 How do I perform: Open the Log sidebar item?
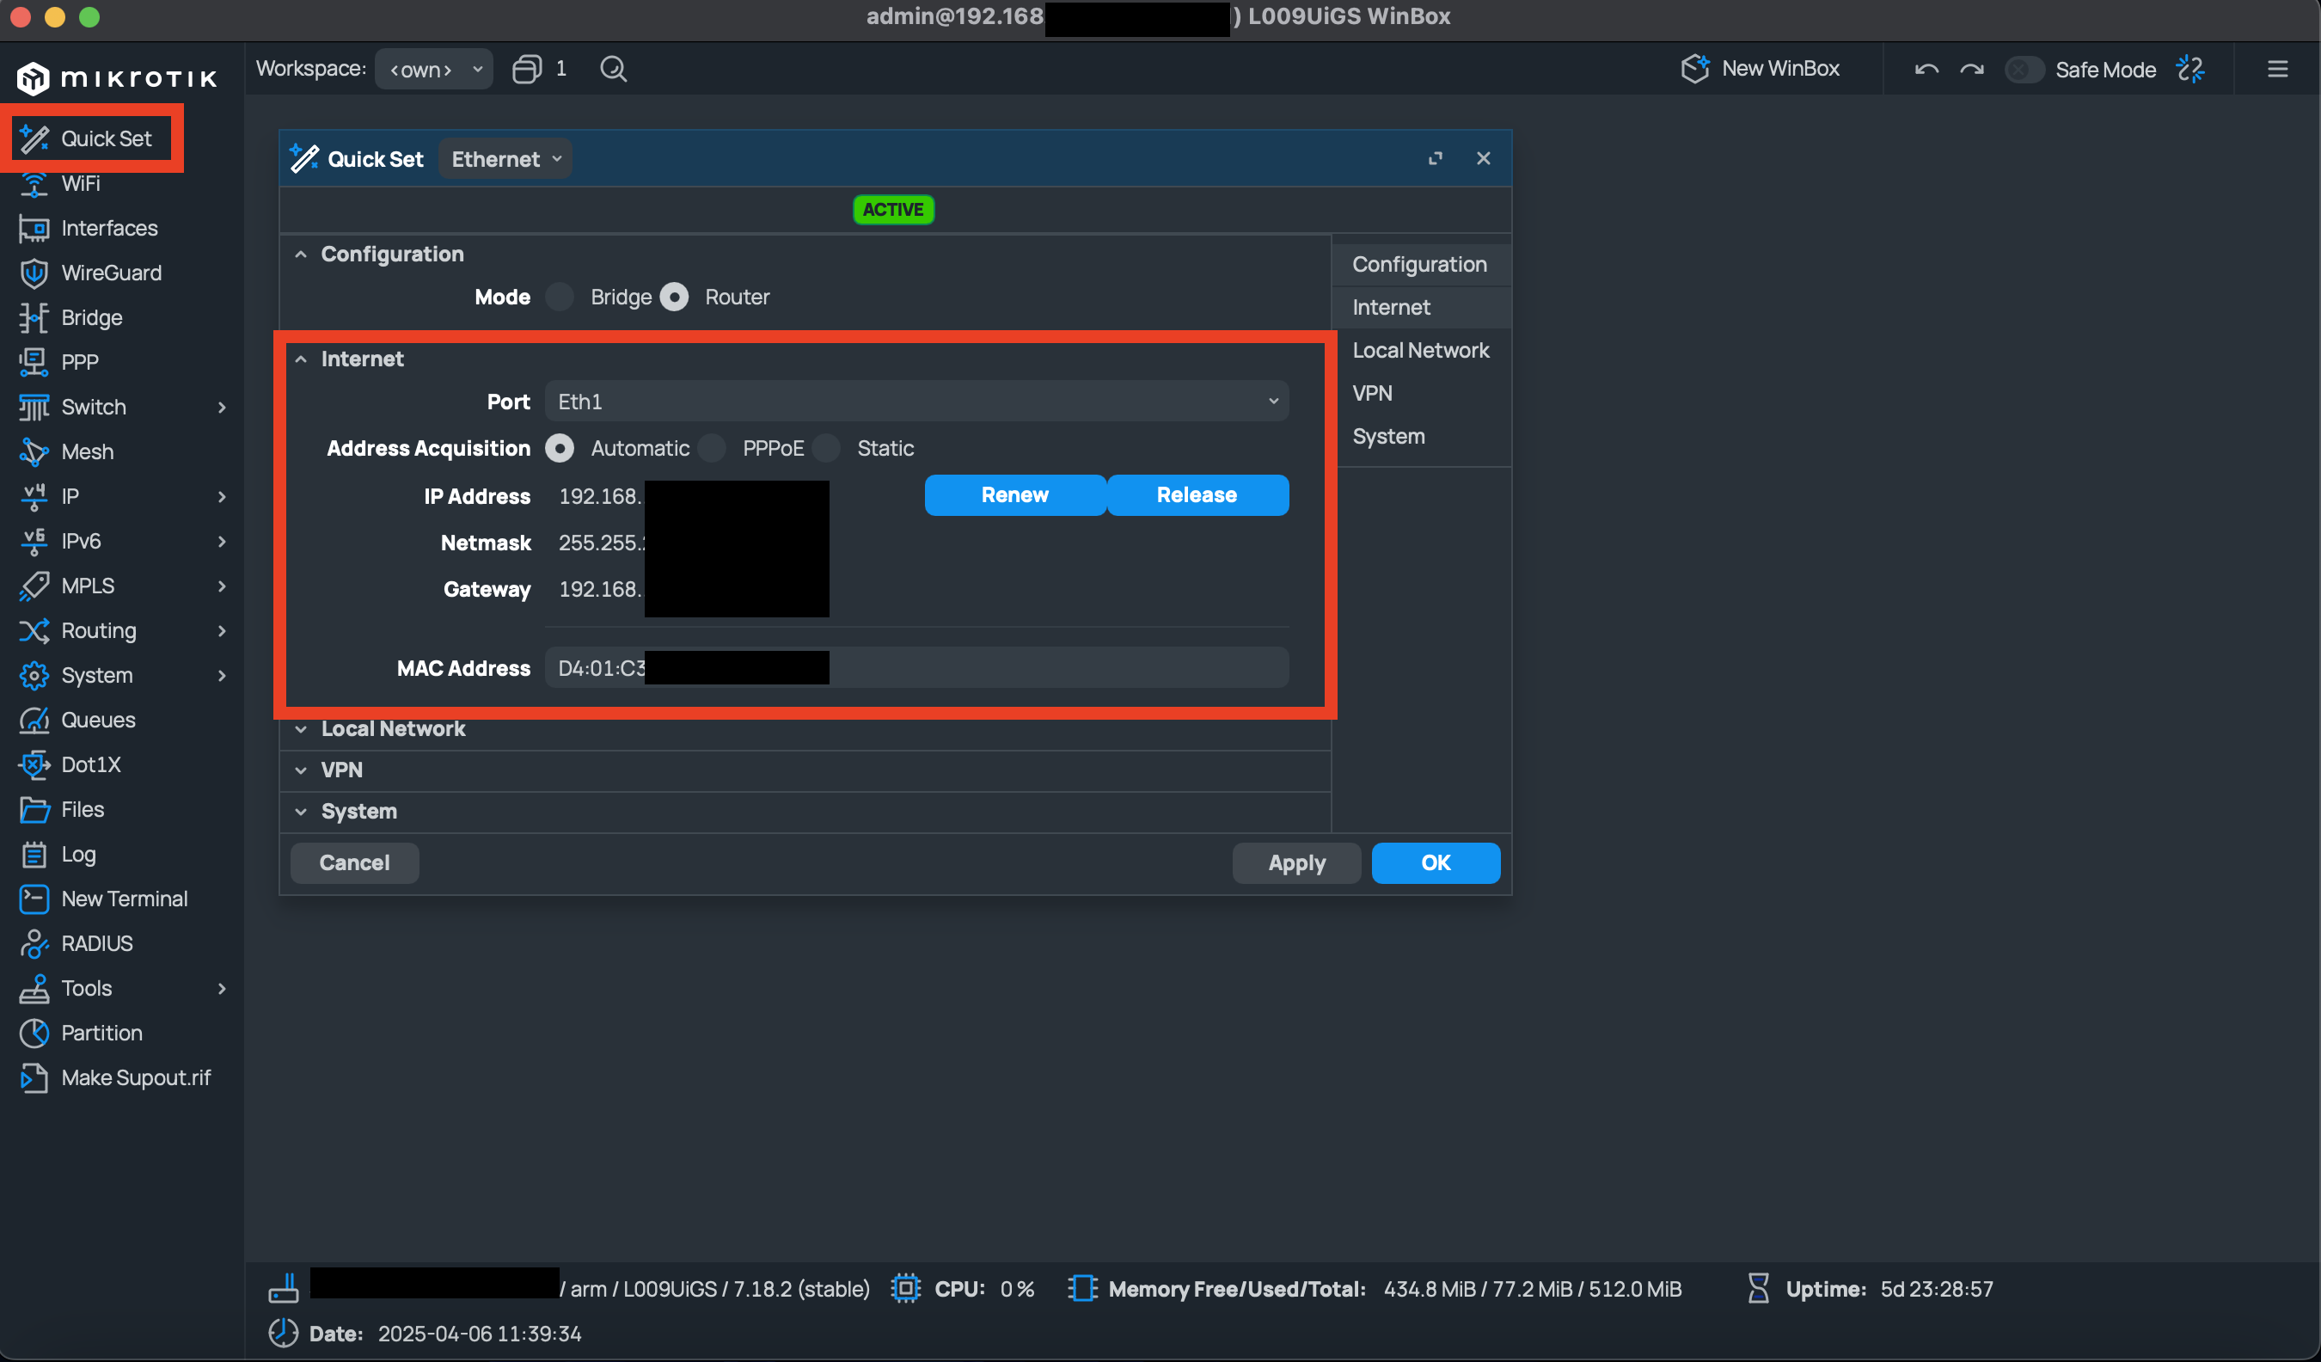[78, 854]
